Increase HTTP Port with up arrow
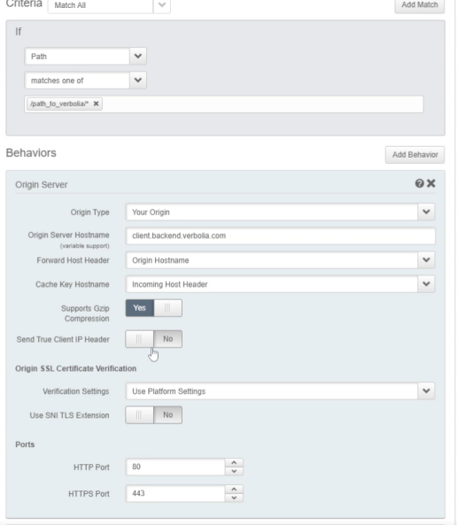Screen dimensions: 457x525 [x=234, y=463]
